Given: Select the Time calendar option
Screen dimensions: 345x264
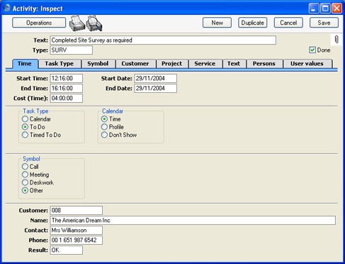Looking at the screenshot, I should pos(104,119).
